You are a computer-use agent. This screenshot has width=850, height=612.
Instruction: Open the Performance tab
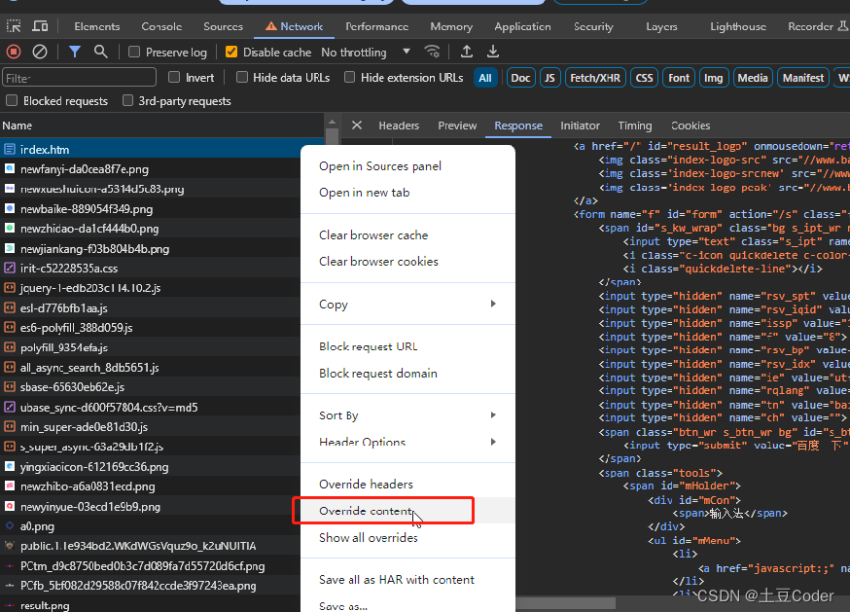pyautogui.click(x=376, y=26)
